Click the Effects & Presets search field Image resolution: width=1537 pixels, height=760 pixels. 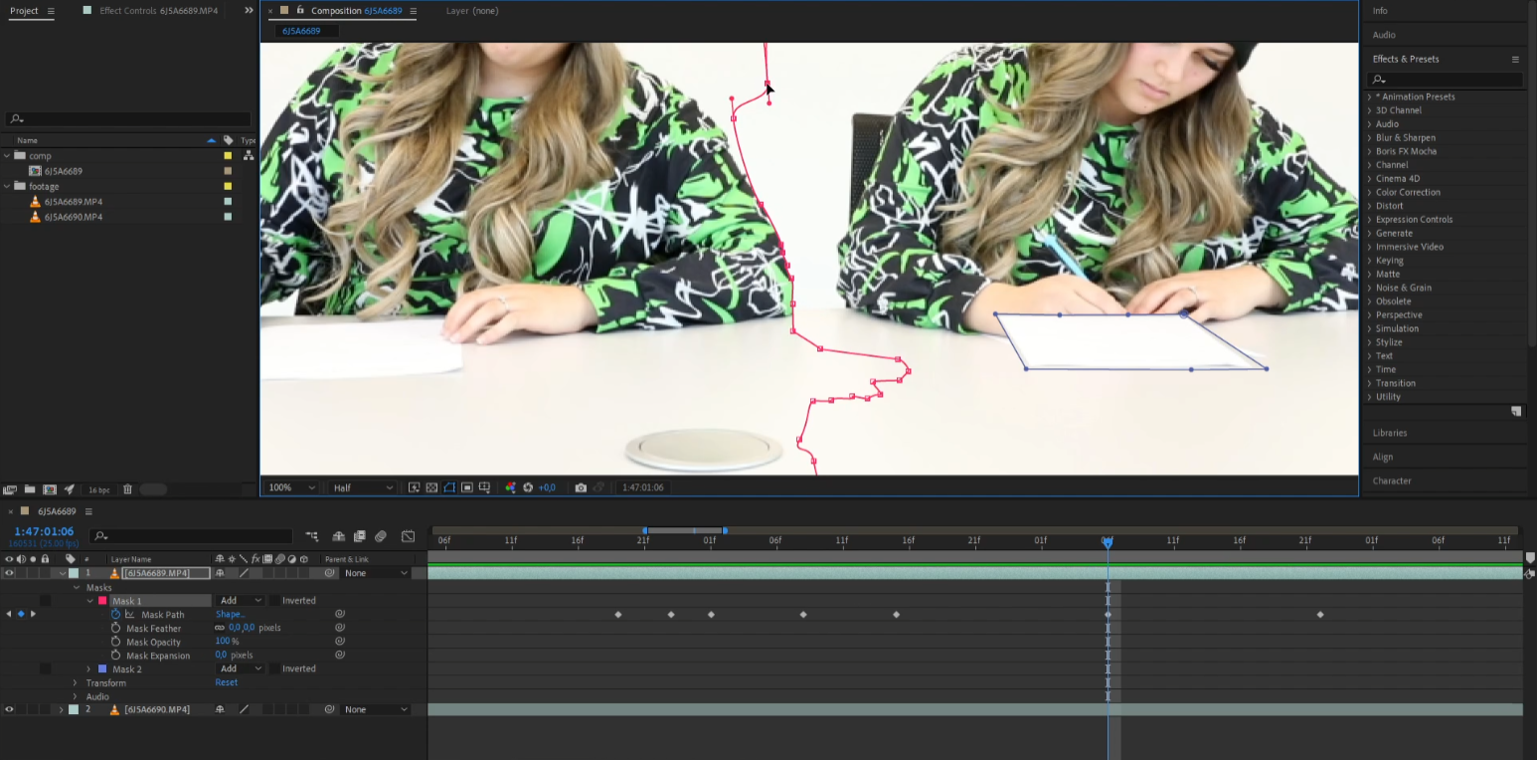[x=1445, y=80]
